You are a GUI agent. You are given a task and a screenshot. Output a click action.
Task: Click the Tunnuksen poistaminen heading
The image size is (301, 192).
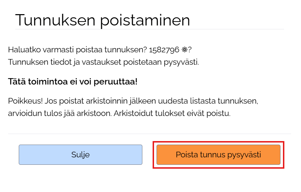pyautogui.click(x=103, y=20)
